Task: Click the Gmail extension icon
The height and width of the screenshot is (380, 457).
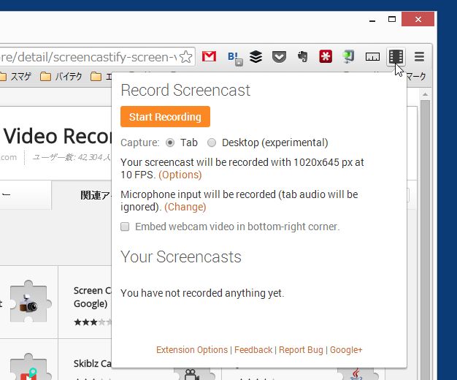Action: (x=209, y=56)
